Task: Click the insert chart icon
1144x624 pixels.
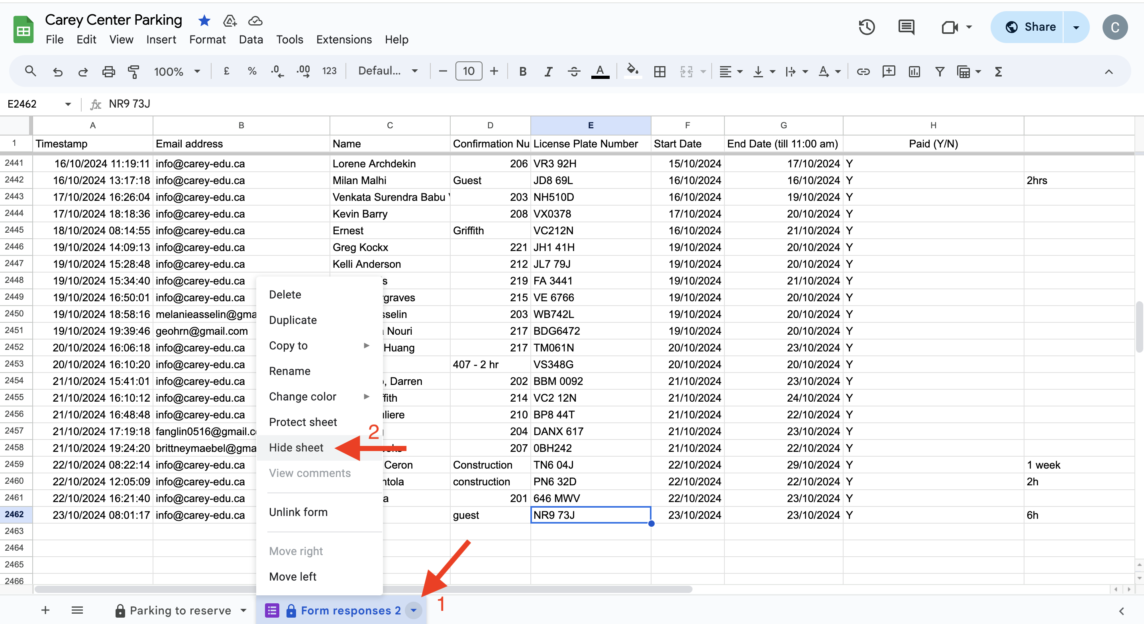Action: 914,71
